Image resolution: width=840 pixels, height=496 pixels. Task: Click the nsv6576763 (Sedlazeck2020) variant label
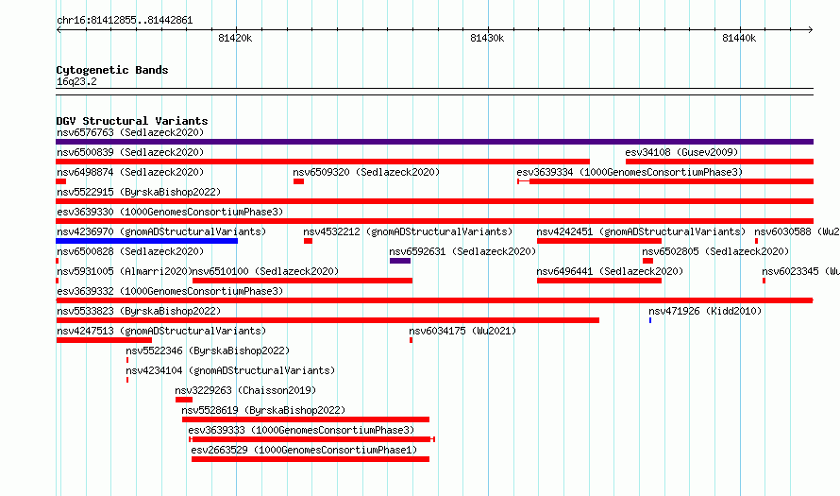coord(130,132)
